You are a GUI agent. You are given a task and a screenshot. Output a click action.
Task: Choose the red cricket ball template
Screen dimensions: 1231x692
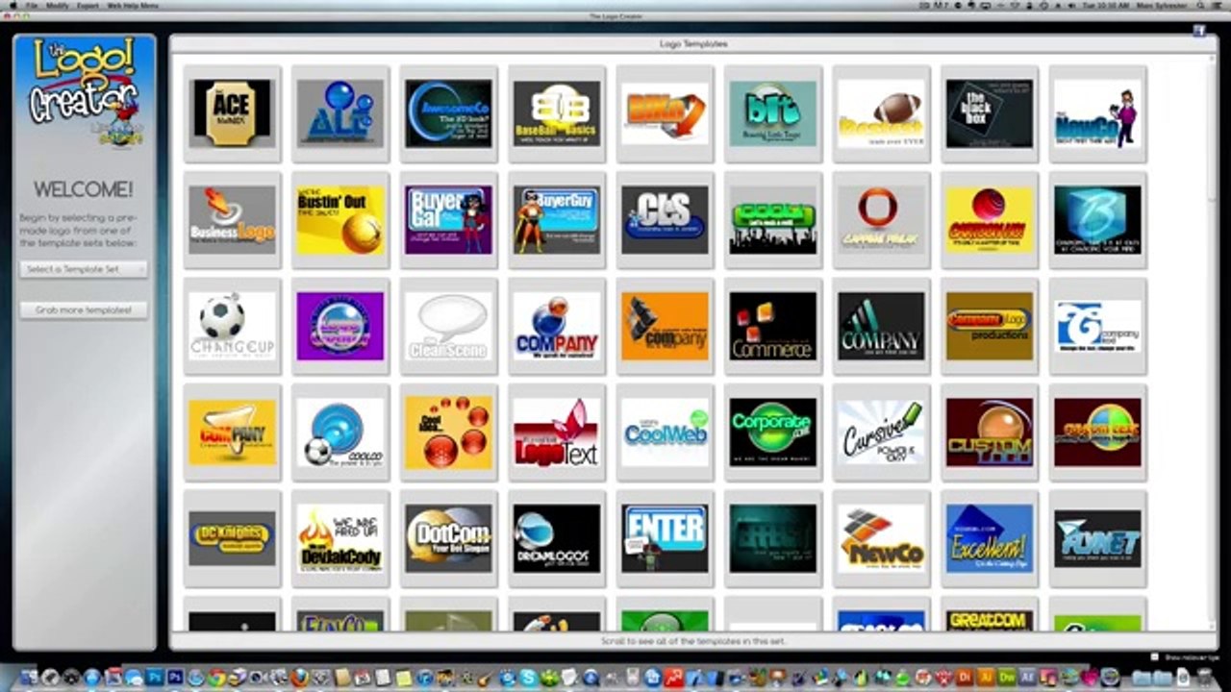click(x=989, y=220)
